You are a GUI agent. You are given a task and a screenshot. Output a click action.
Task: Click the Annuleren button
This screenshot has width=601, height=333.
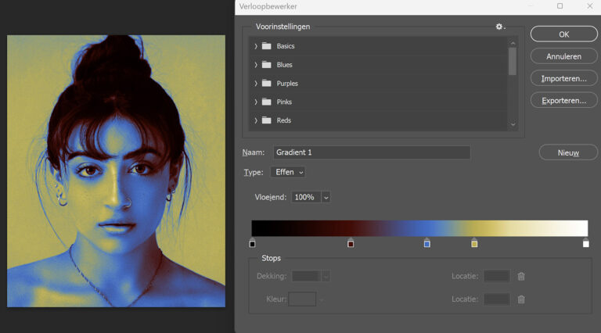coord(563,56)
